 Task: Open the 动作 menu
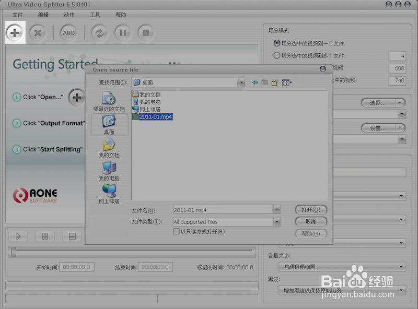(69, 15)
